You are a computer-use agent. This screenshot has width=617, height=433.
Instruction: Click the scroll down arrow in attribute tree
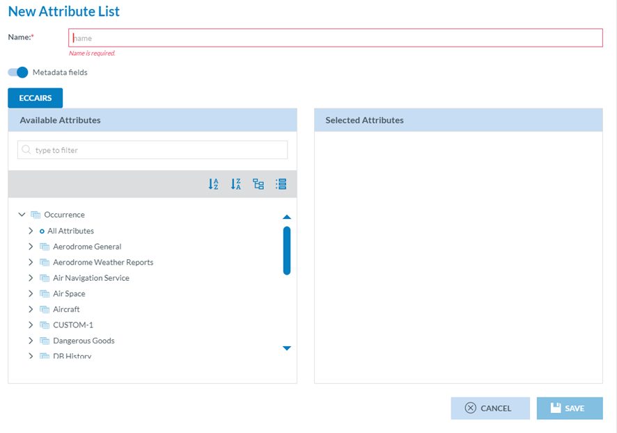coord(286,348)
